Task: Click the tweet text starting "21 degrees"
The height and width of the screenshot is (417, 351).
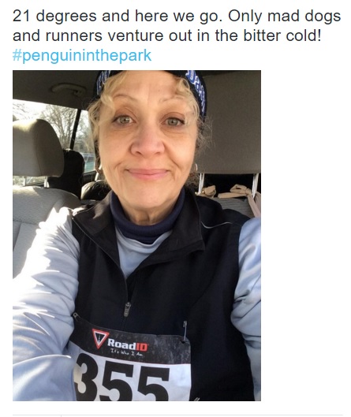Action: point(177,26)
